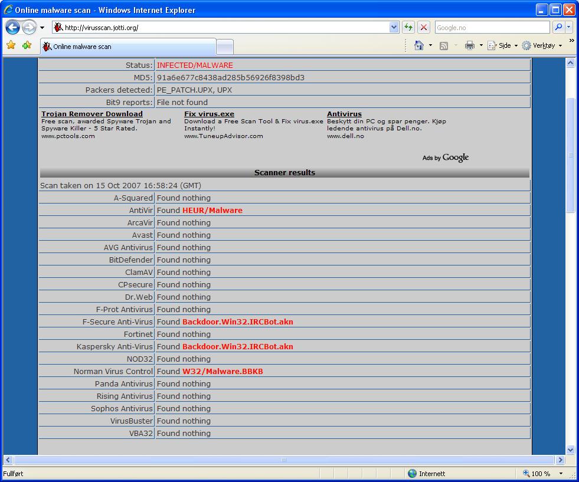The image size is (579, 482).
Task: Expand the toolbar overflow chevron
Action: coord(571,41)
